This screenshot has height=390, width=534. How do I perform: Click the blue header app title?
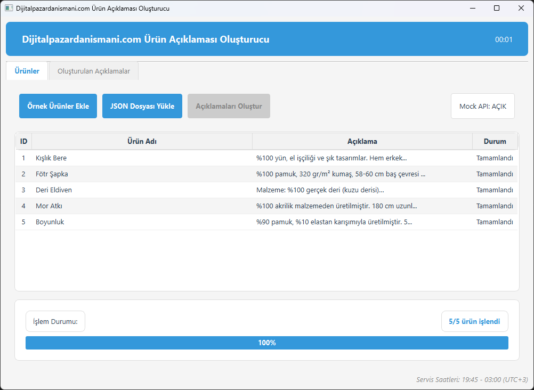(146, 39)
